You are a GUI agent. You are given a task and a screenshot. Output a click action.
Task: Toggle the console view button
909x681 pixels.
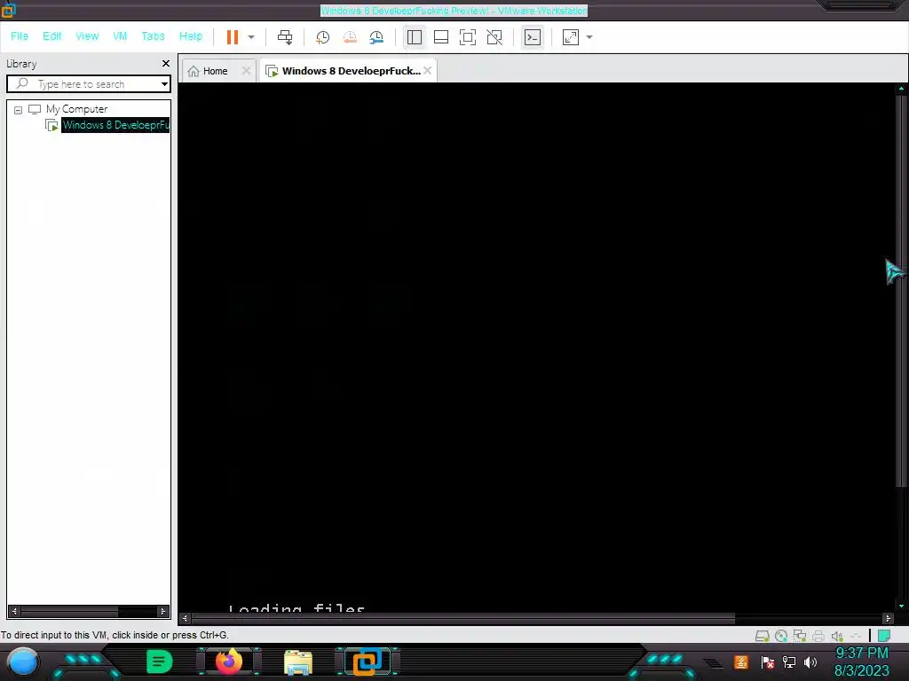coord(533,37)
